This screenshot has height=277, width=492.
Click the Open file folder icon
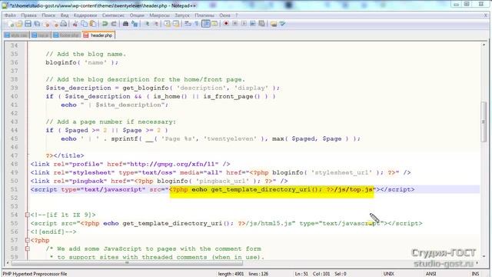click(19, 24)
